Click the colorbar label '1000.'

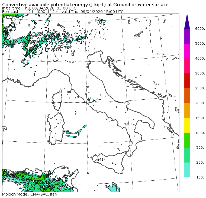200,133
